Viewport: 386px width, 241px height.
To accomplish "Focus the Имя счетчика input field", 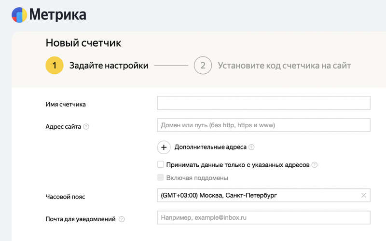I will click(263, 103).
